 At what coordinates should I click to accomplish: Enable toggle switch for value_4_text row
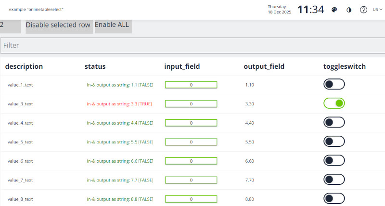click(x=334, y=123)
